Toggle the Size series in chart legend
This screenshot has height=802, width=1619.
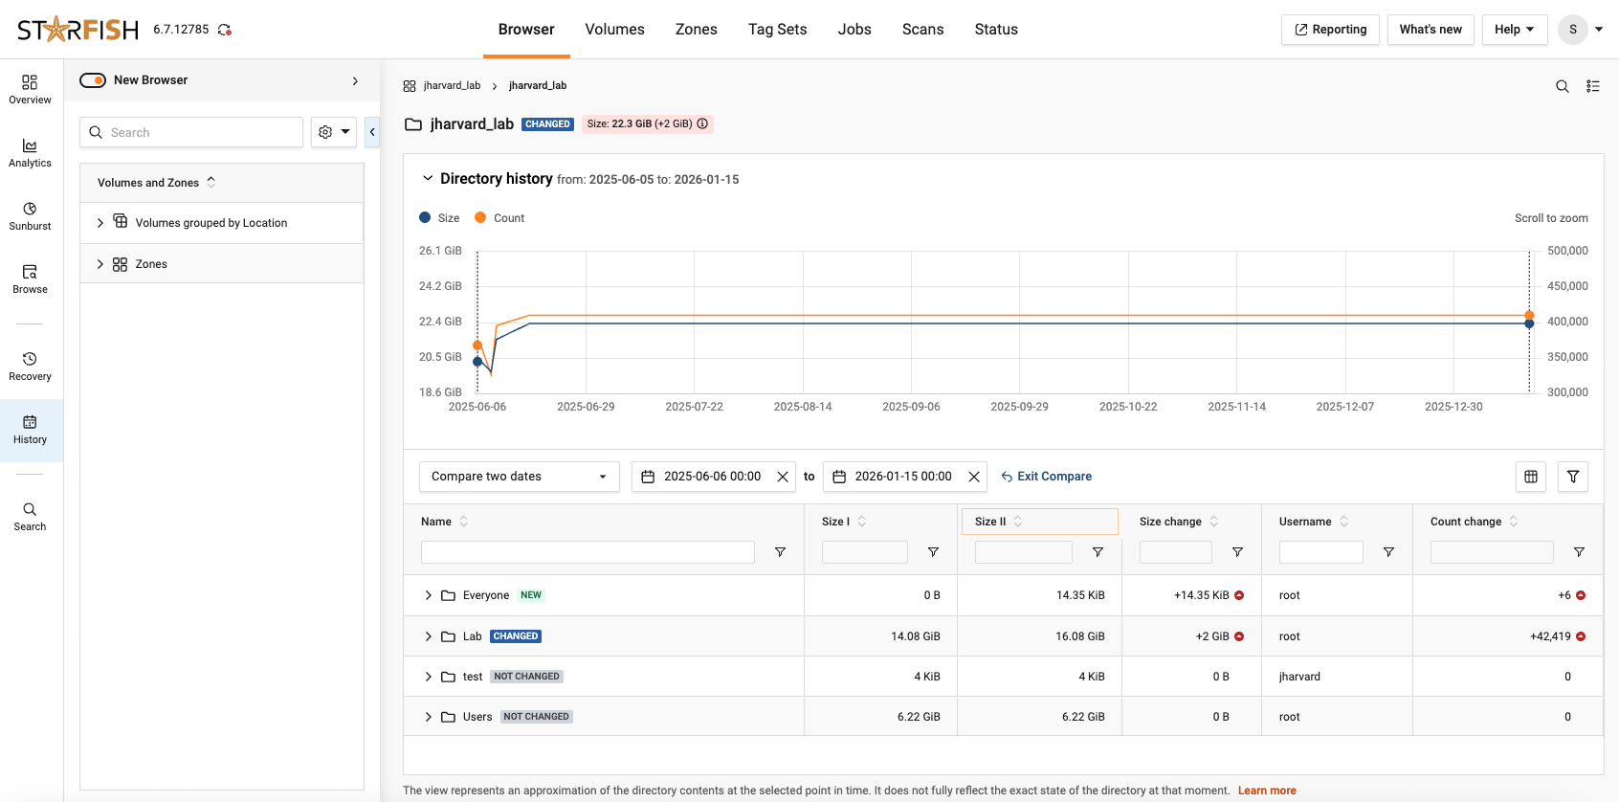coord(439,218)
